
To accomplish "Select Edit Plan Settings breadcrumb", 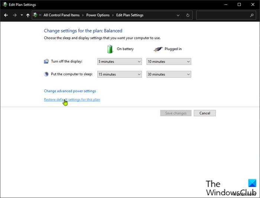I will pos(130,15).
